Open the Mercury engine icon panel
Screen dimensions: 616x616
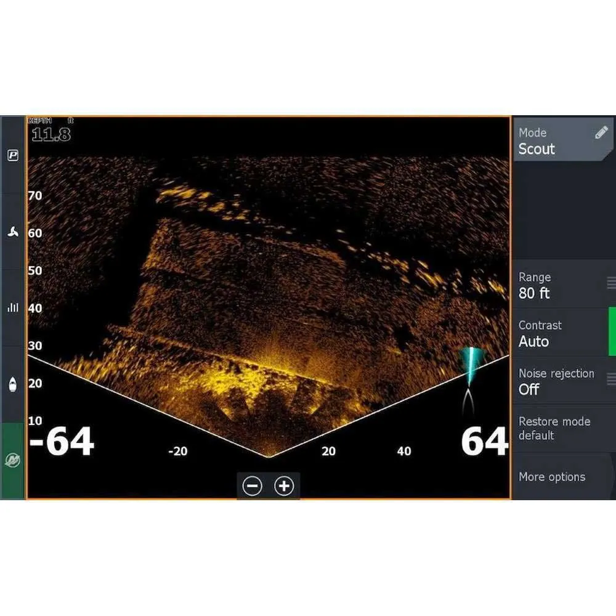(x=12, y=460)
